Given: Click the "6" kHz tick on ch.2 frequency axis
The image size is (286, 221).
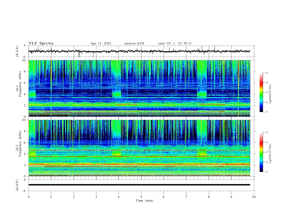Looking at the screenshot, I should point(26,143).
